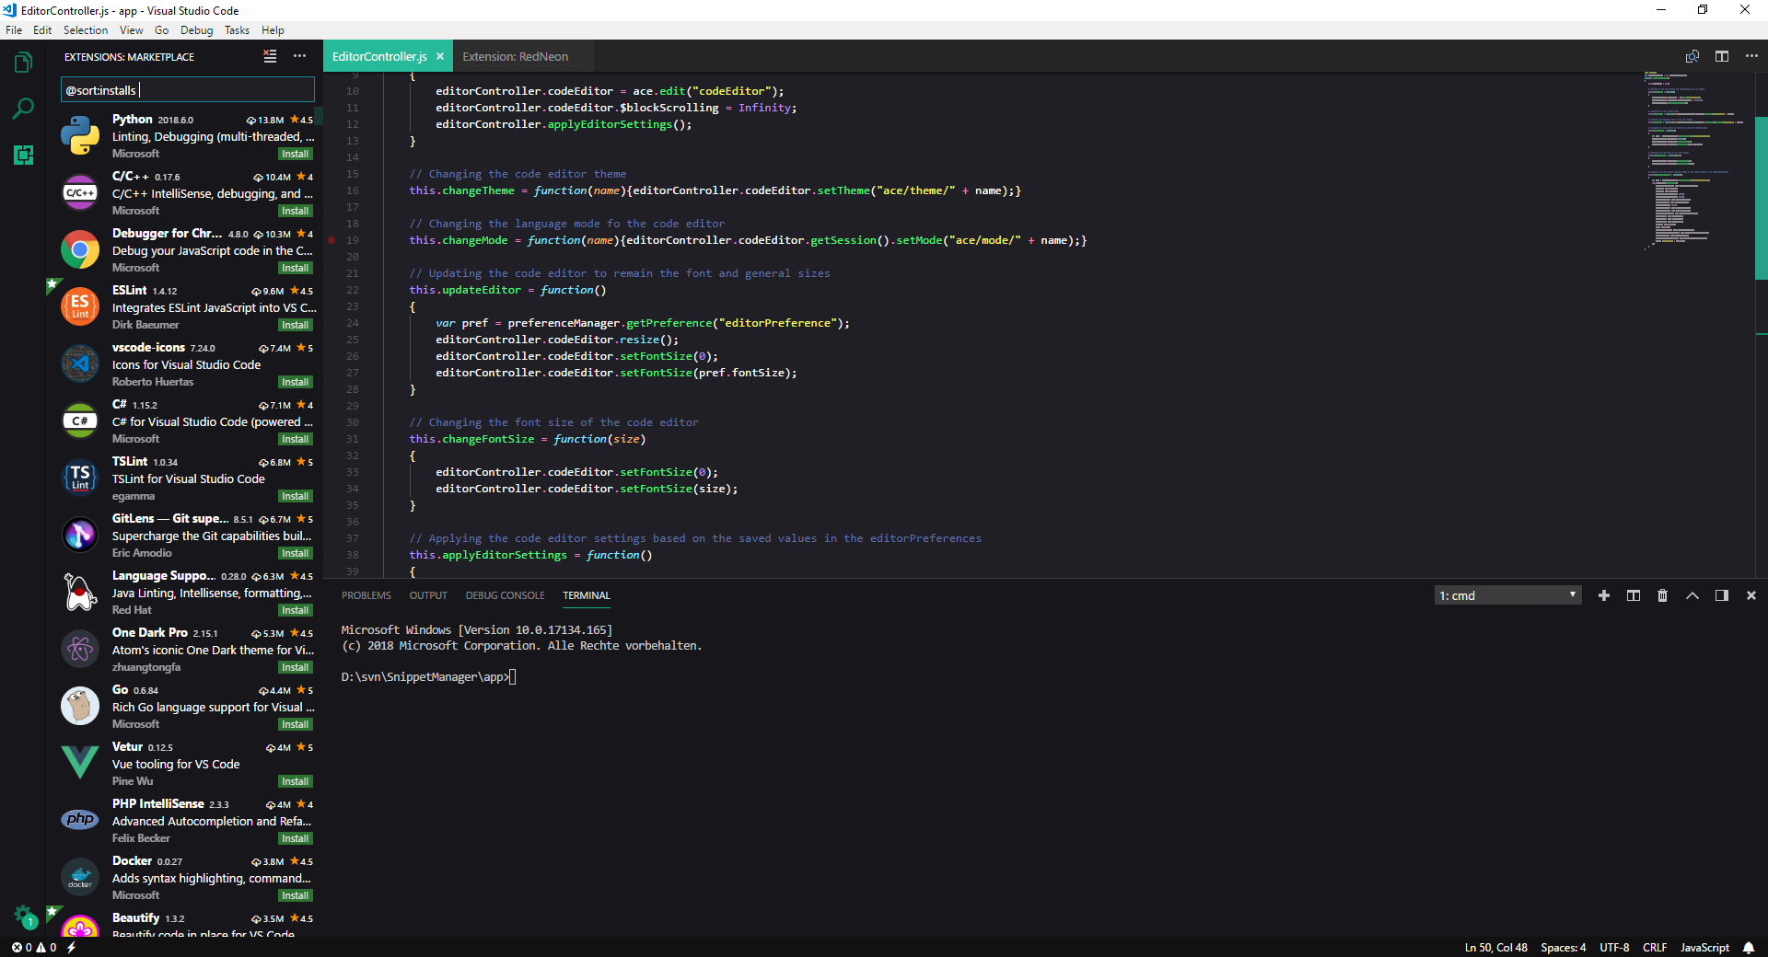Screen dimensions: 1768x957
Task: Open the Help menu
Action: (x=273, y=30)
